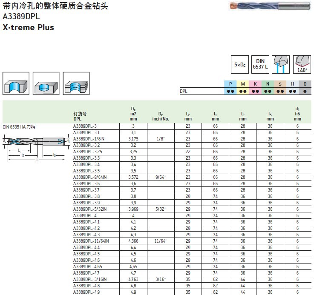Click the 5/32" inch size cell
The width and height of the screenshot is (314, 295).
click(161, 209)
